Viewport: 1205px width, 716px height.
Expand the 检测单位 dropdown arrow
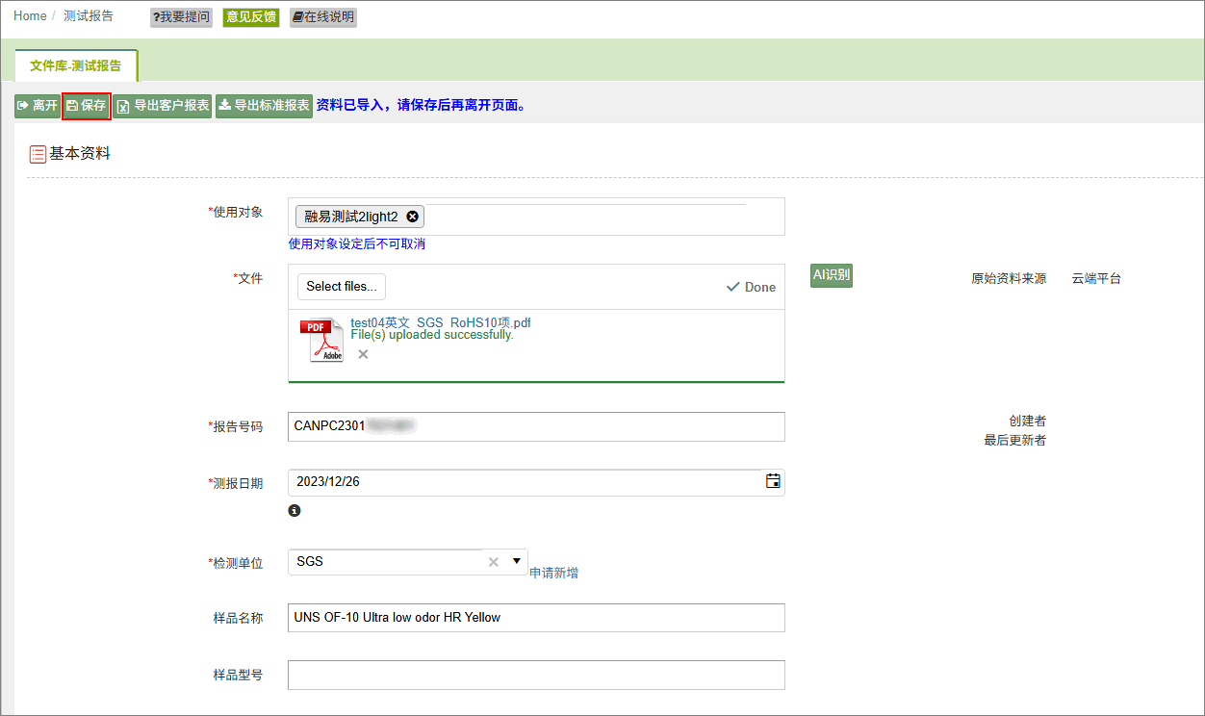517,561
